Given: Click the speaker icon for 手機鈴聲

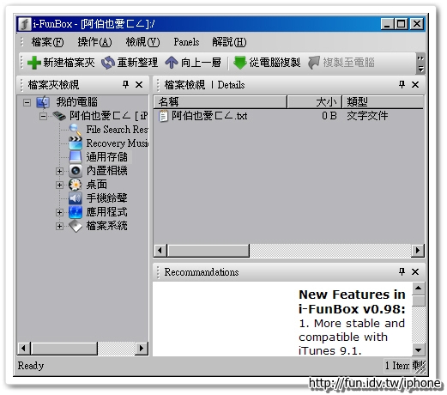Looking at the screenshot, I should 76,198.
